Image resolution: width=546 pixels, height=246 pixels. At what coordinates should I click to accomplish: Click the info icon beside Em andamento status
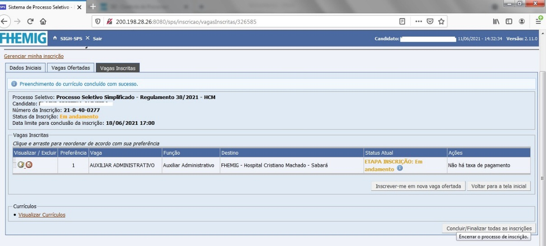[x=400, y=169]
